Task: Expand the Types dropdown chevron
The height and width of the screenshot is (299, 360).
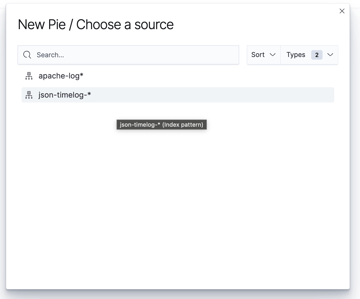Action: tap(330, 55)
